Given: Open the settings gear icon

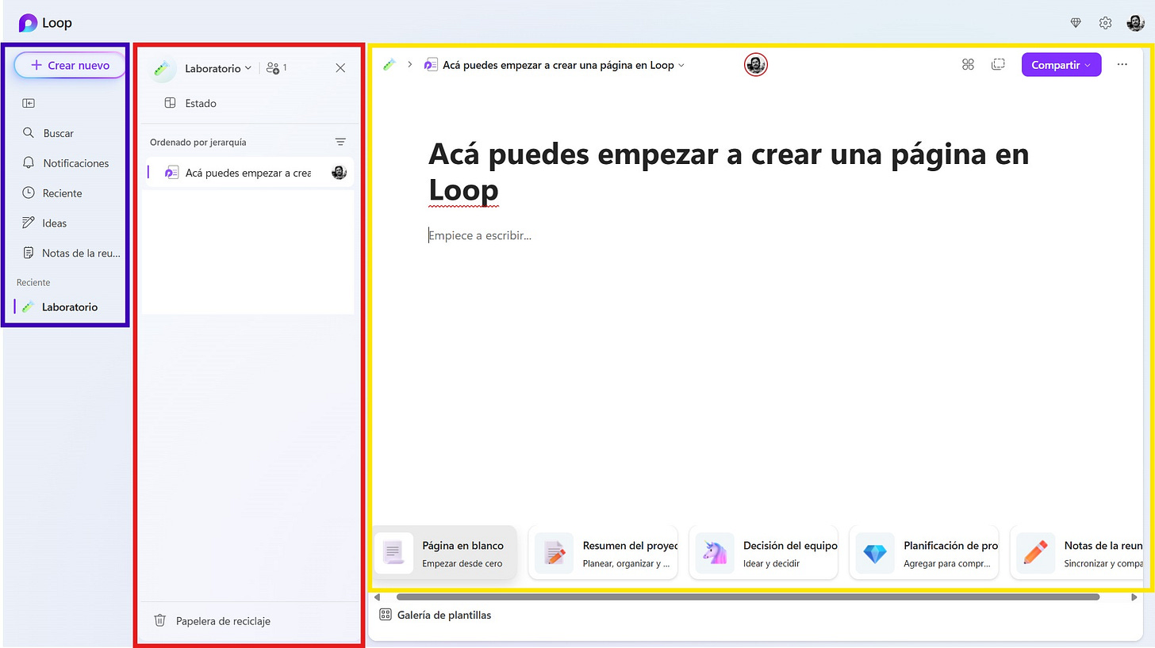Looking at the screenshot, I should (x=1105, y=23).
